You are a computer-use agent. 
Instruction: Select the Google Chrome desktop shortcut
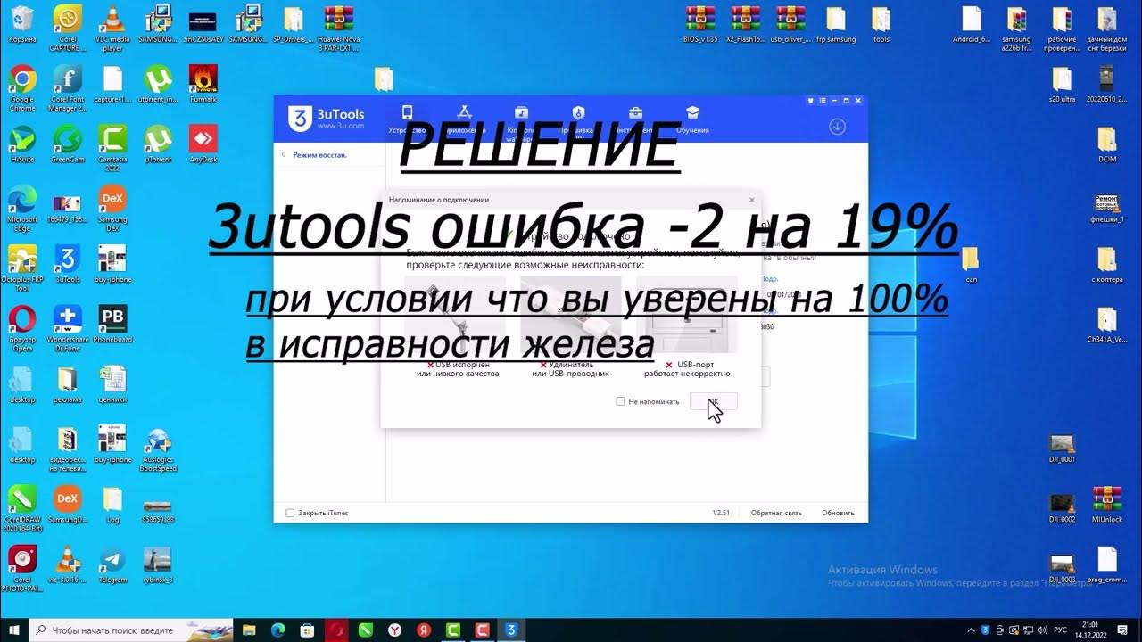click(x=22, y=89)
